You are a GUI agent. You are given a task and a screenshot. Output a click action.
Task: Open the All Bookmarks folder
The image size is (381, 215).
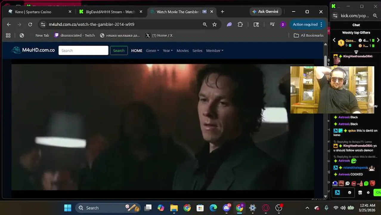(309, 35)
